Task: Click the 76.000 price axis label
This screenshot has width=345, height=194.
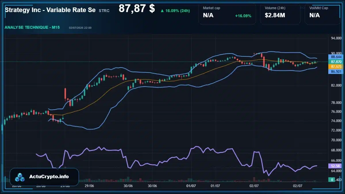Action: click(336, 112)
